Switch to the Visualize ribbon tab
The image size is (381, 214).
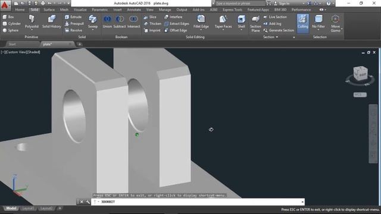tap(80, 10)
